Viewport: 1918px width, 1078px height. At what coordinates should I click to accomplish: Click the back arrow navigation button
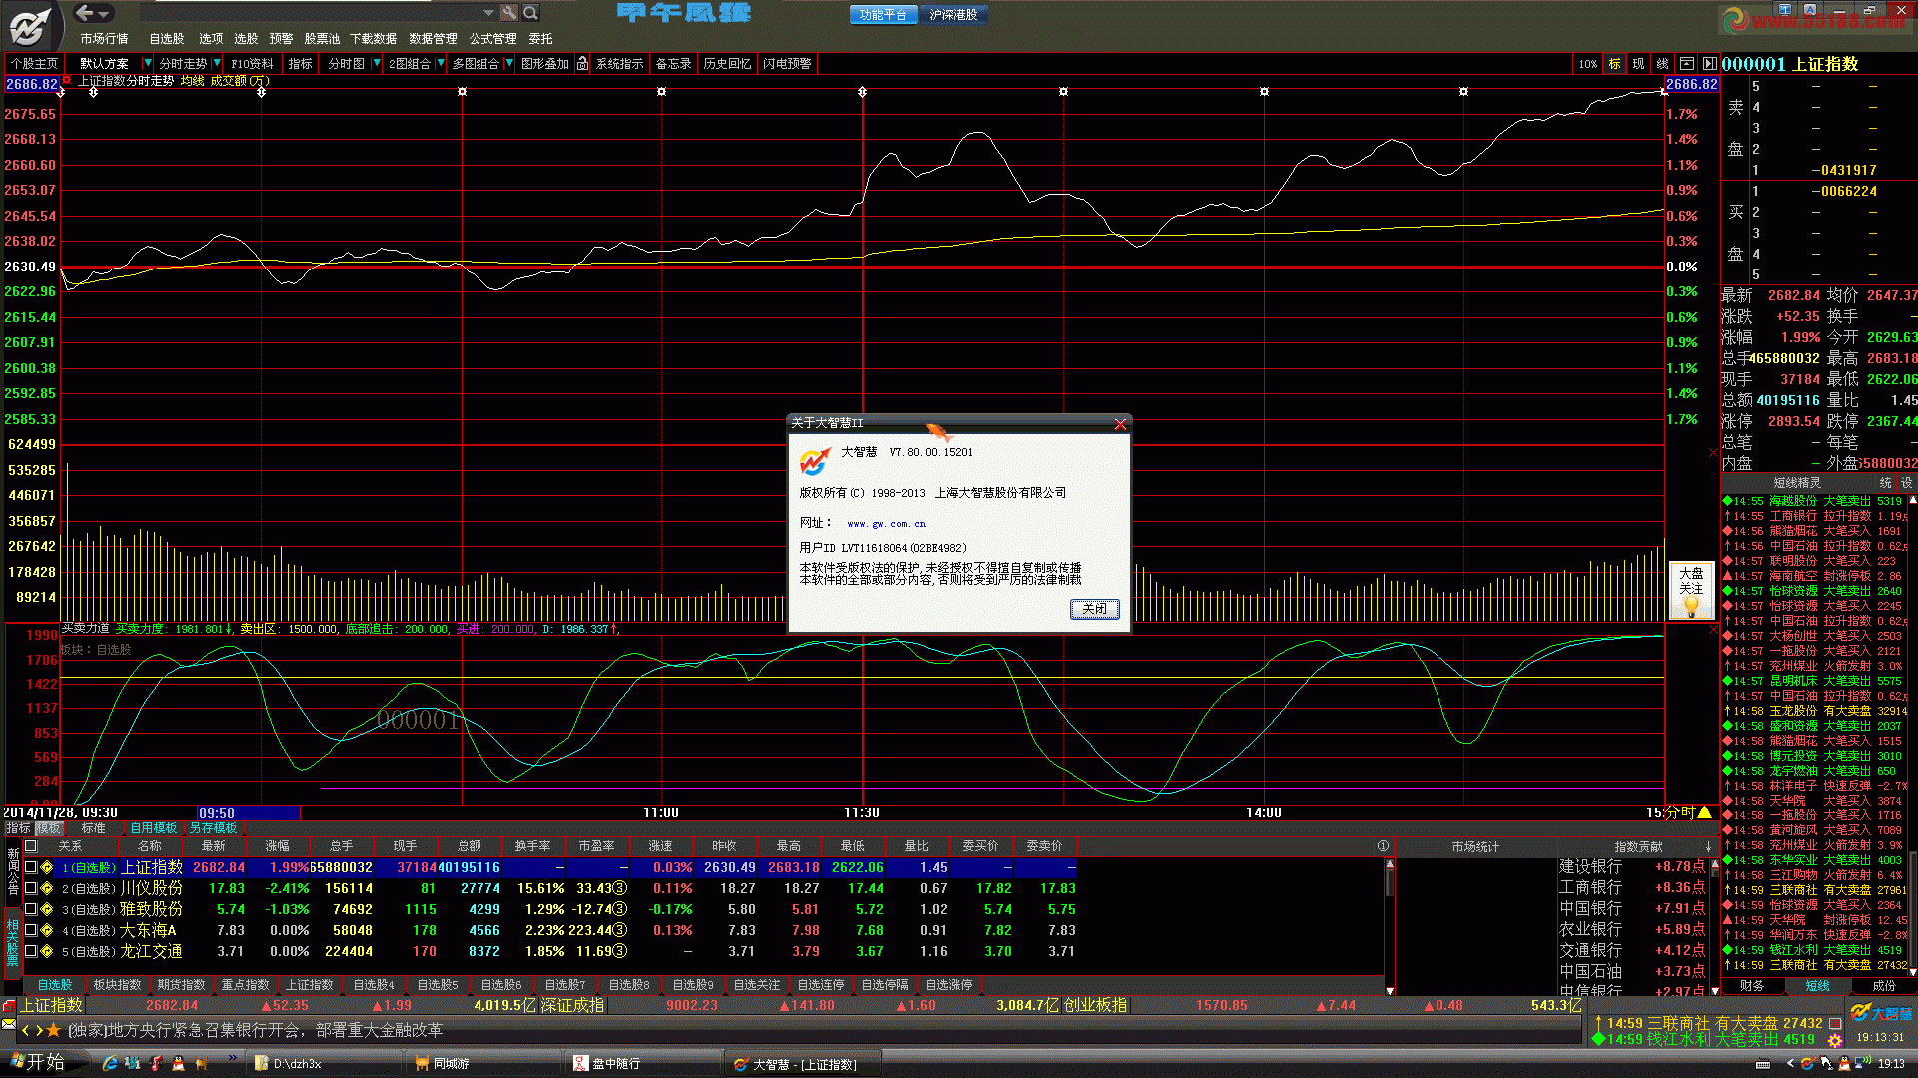[85, 13]
